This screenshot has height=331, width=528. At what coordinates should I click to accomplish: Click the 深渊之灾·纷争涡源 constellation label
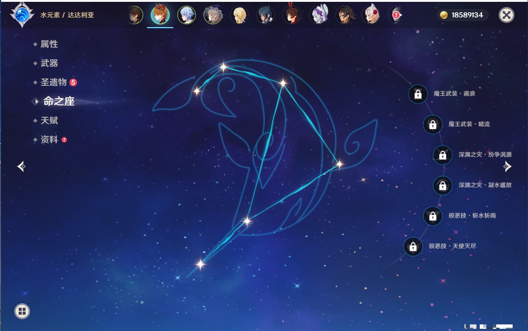(485, 154)
